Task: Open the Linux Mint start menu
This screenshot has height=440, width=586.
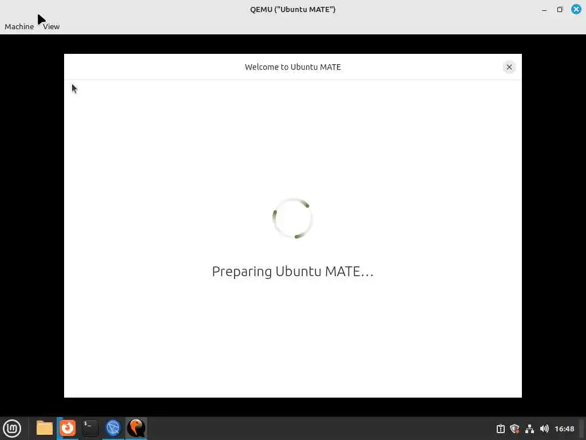Action: click(12, 428)
